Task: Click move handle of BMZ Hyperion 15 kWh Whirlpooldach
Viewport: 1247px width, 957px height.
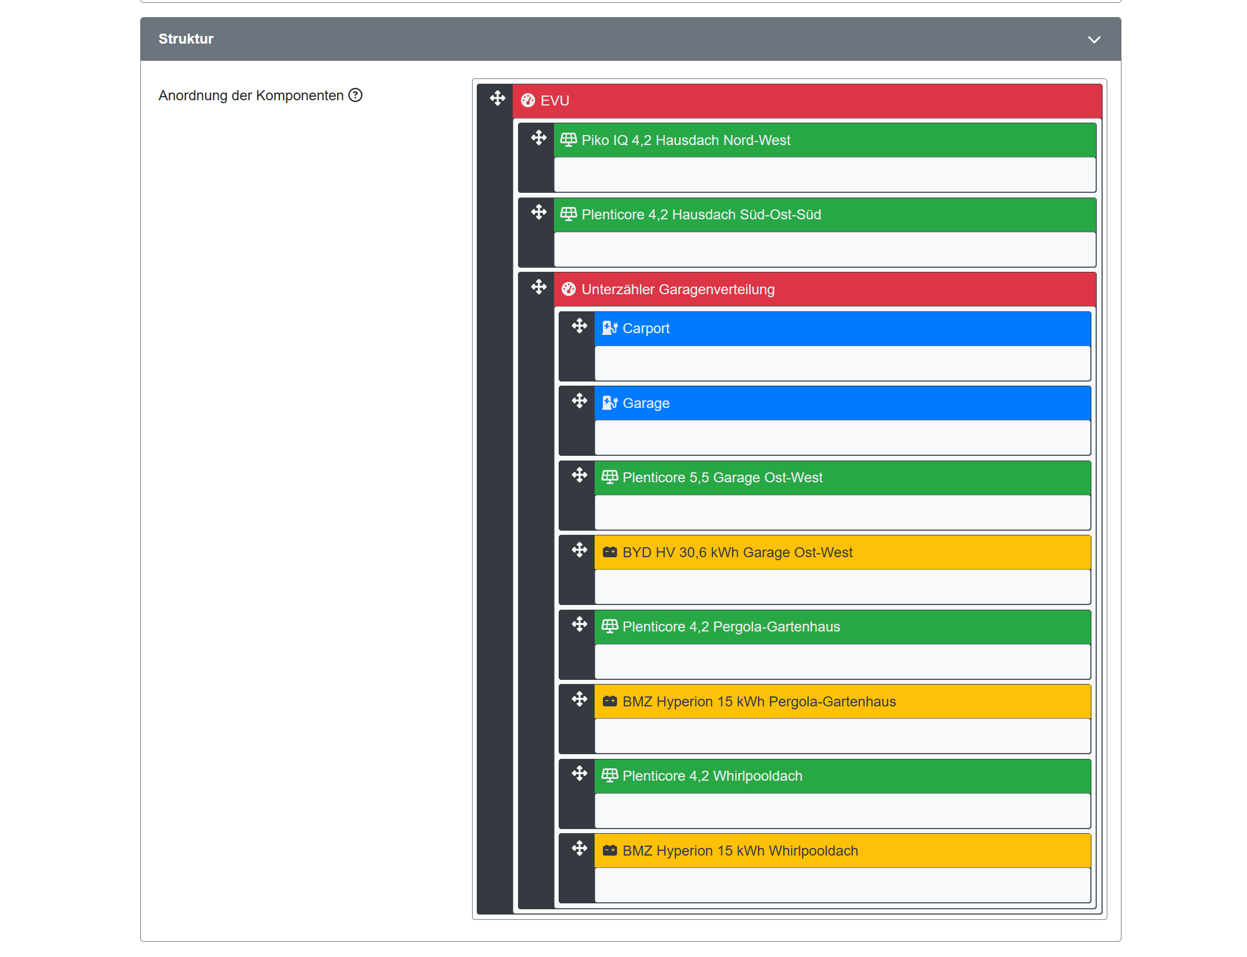Action: pyautogui.click(x=579, y=849)
